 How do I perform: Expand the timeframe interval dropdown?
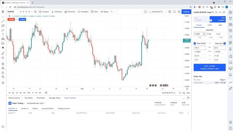pyautogui.click(x=32, y=12)
